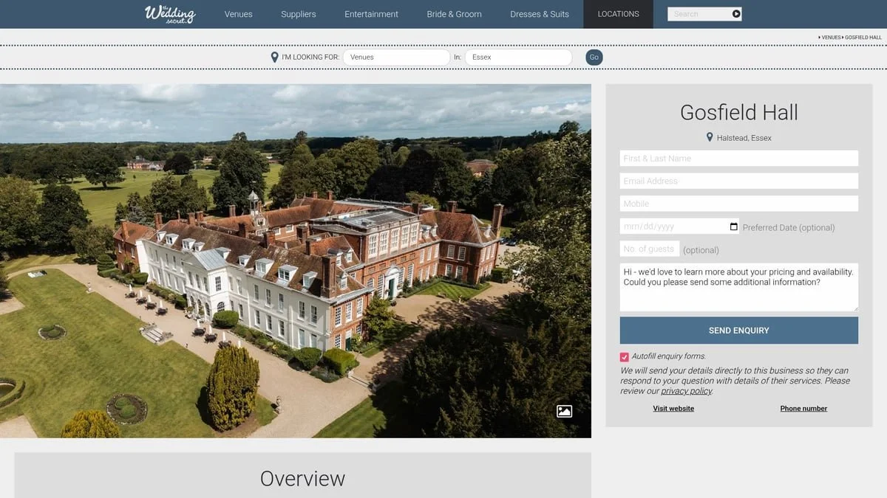The image size is (887, 498).
Task: Open the Suppliers menu
Action: click(x=299, y=14)
